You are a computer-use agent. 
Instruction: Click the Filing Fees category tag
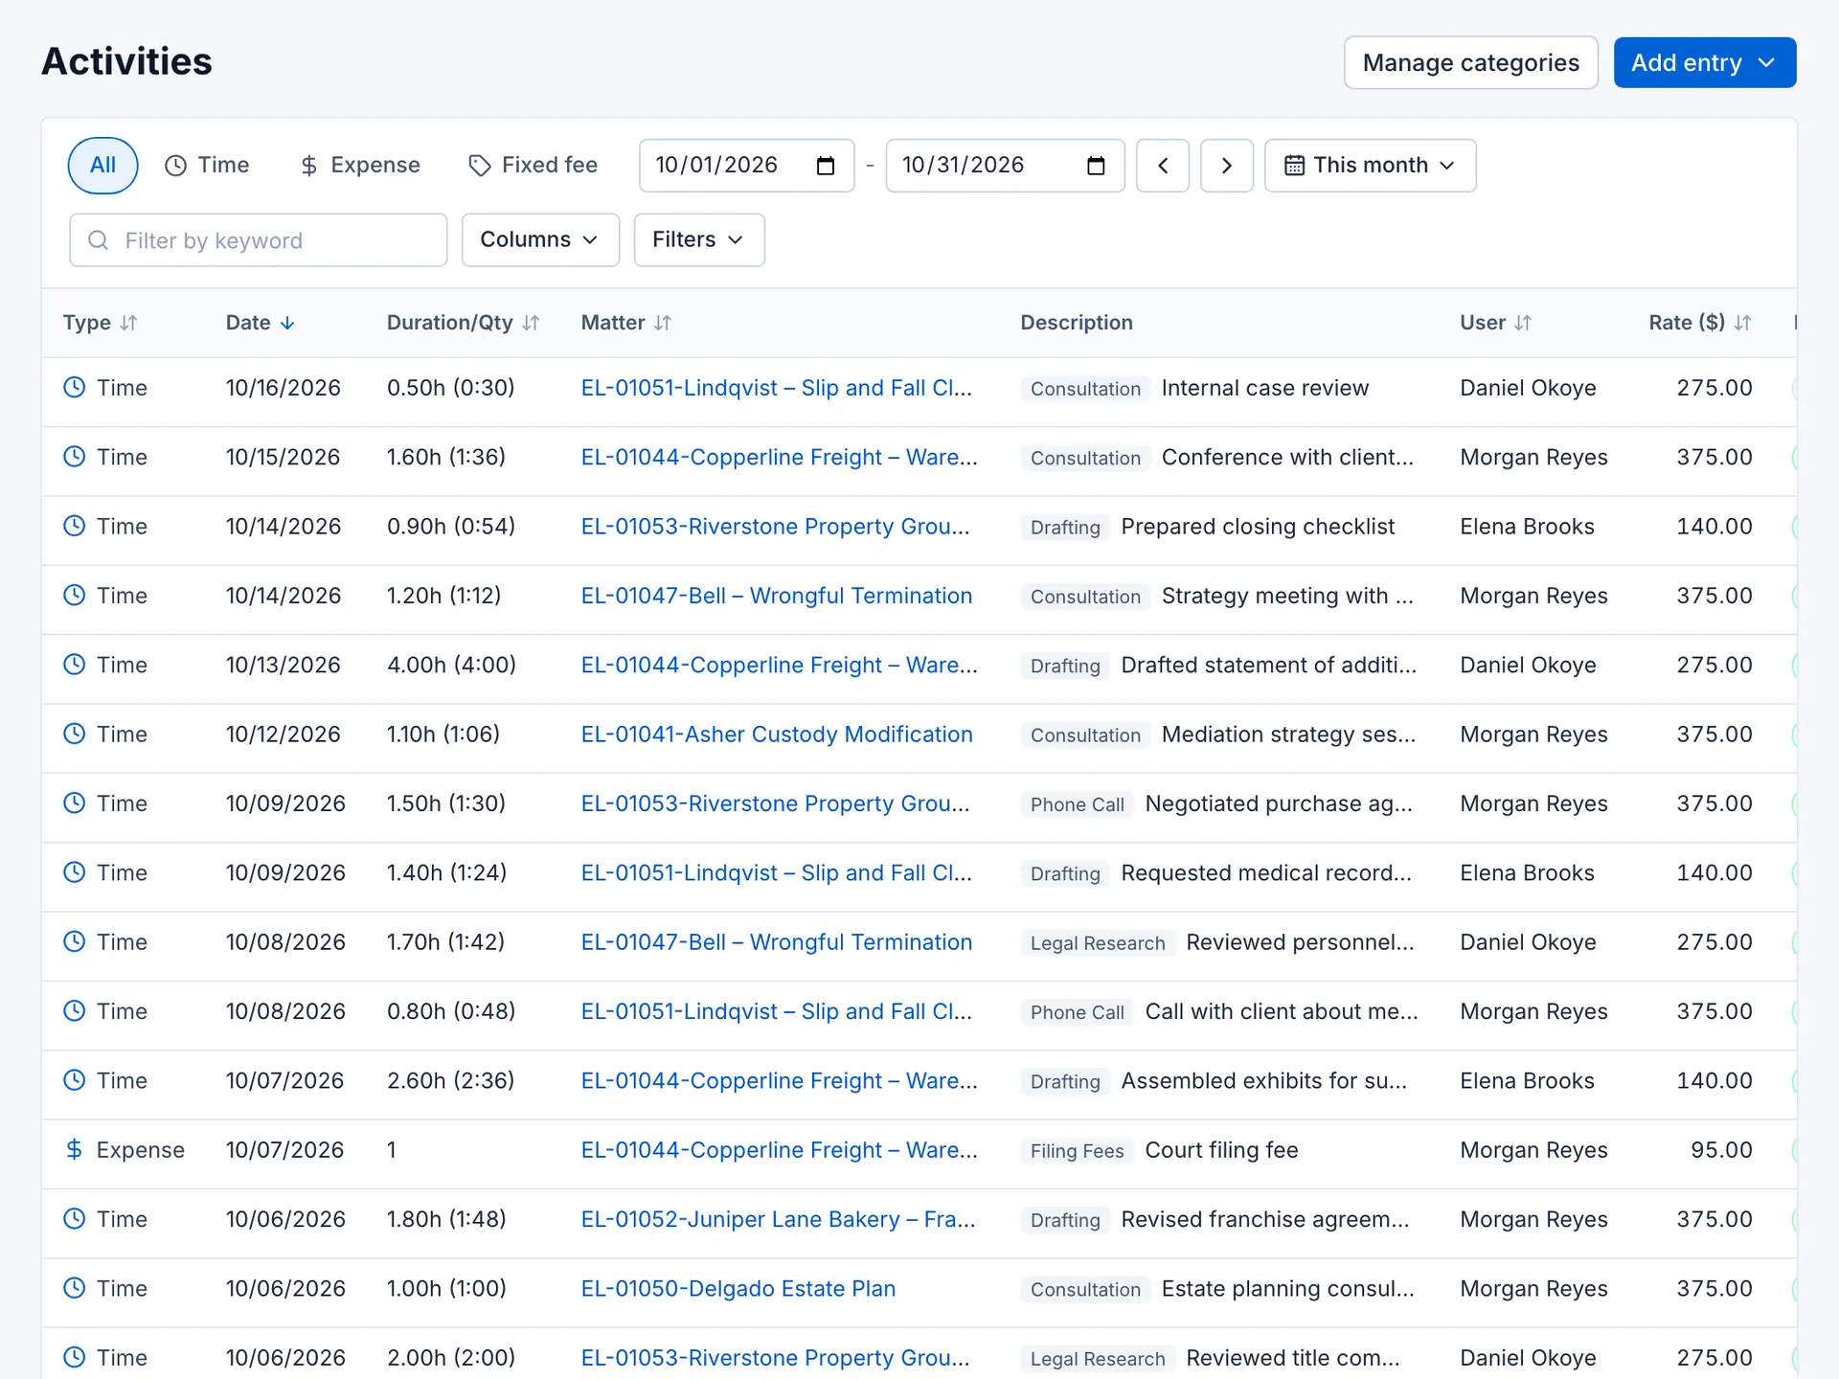pos(1077,1151)
